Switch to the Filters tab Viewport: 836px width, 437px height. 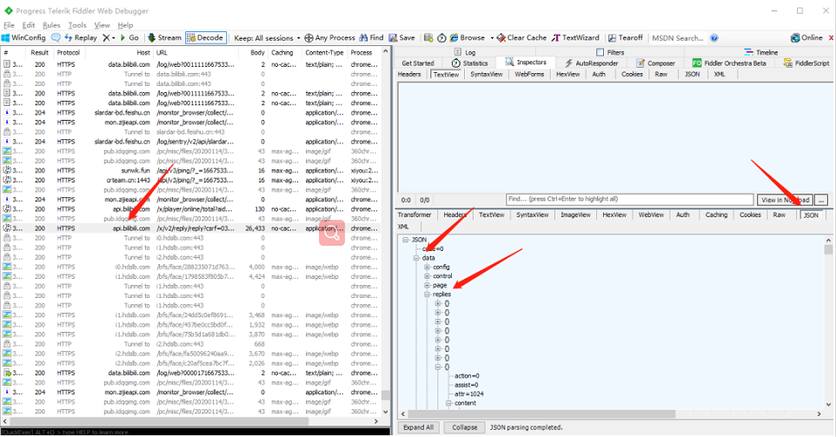point(610,52)
